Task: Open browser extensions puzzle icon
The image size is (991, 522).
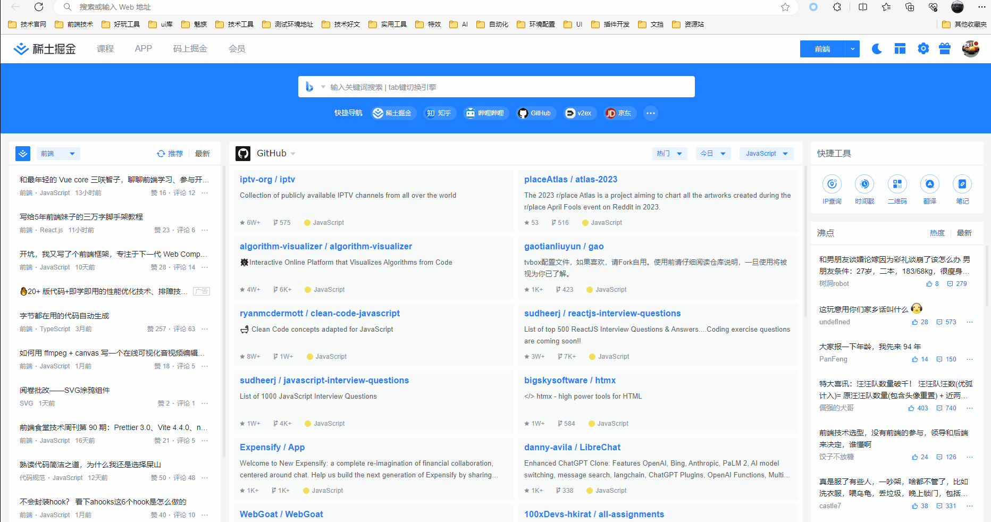Action: pyautogui.click(x=837, y=7)
